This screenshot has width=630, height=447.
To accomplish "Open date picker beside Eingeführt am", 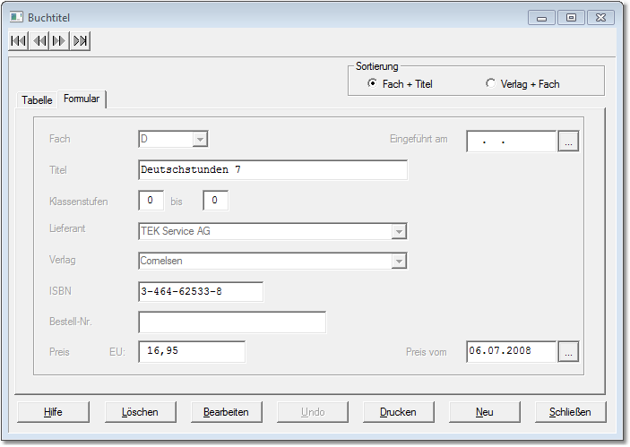I will point(569,142).
